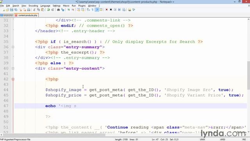This screenshot has height=141, width=250.
Task: Open the View menu
Action: tap(24, 6)
